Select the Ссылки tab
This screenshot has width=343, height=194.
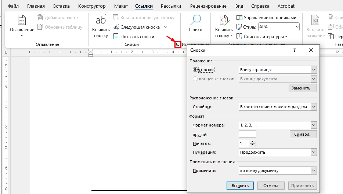[144, 6]
